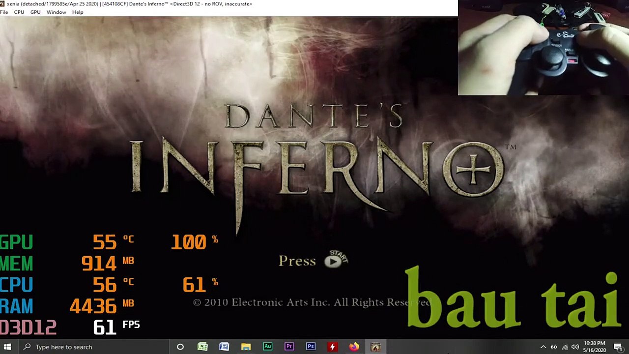Screen dimensions: 629x354
Task: Show hidden system tray icons
Action: (x=543, y=347)
